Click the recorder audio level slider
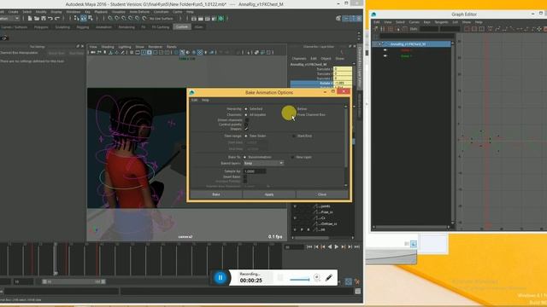The width and height of the screenshot is (547, 307). pos(299,279)
